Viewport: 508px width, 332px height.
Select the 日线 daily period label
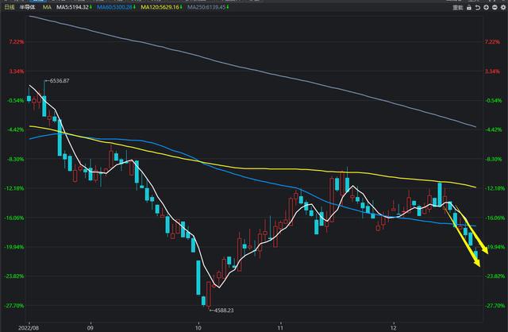9,7
